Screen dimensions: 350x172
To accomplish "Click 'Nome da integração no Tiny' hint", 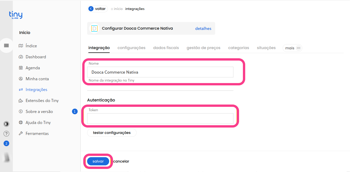I will click(x=111, y=80).
